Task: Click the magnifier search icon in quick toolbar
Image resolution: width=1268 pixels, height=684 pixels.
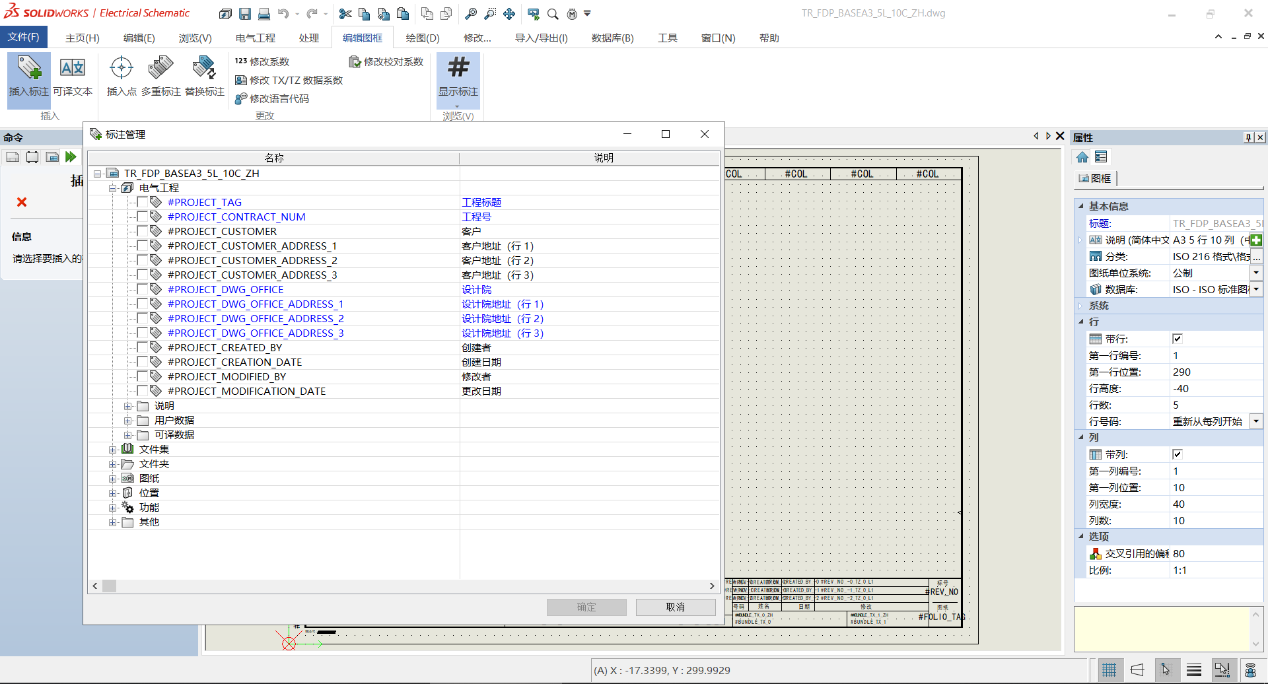Action: click(x=553, y=13)
